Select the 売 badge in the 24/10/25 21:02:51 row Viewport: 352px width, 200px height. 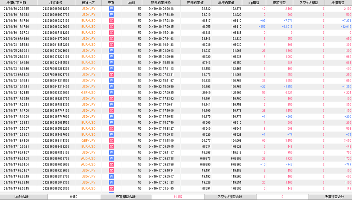pyautogui.click(x=111, y=57)
